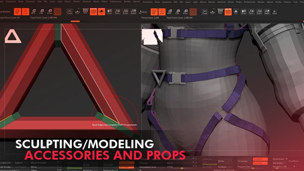Click DynaMesh button
This screenshot has height=171, width=304.
(x=293, y=161)
